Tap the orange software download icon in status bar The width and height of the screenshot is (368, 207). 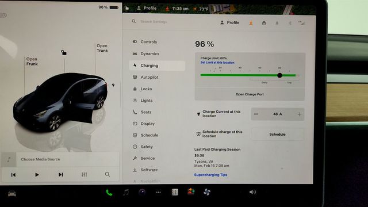coord(167,9)
